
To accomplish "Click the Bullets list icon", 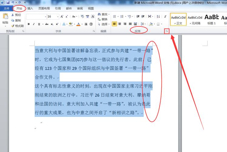I will 114,16.
